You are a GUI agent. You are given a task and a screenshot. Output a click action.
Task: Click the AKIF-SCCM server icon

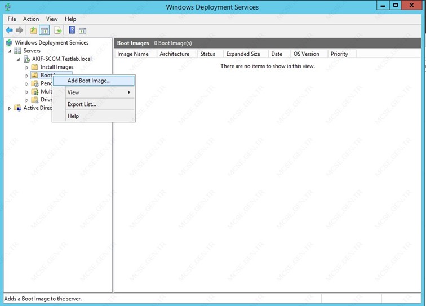point(26,59)
